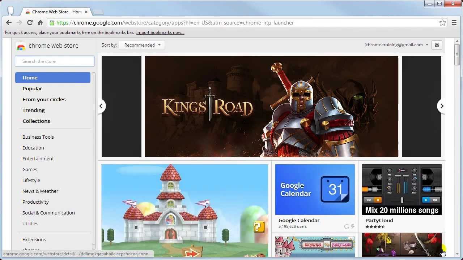Image resolution: width=463 pixels, height=260 pixels.
Task: Open the fruit slicing game tile
Action: point(402,245)
